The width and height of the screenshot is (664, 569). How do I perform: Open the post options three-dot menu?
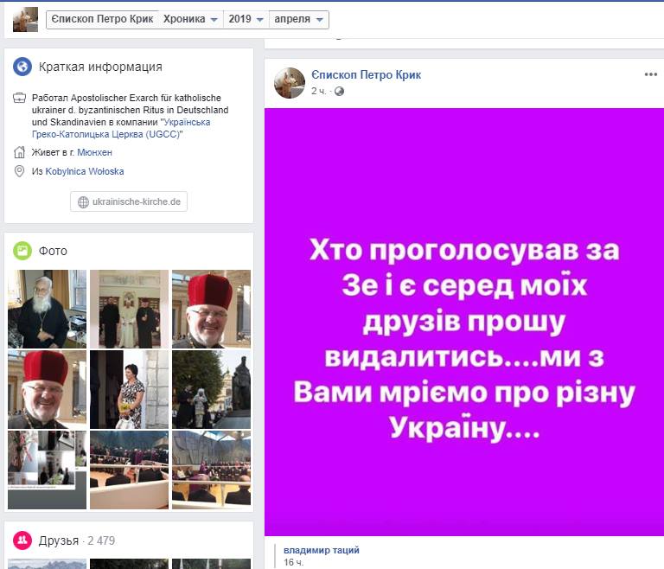[x=650, y=74]
